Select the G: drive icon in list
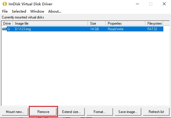This screenshot has width=171, height=118. point(4,29)
